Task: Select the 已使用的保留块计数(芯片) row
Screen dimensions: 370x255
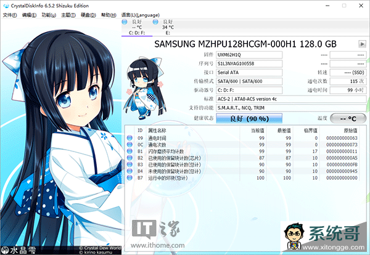Action: tap(242, 158)
